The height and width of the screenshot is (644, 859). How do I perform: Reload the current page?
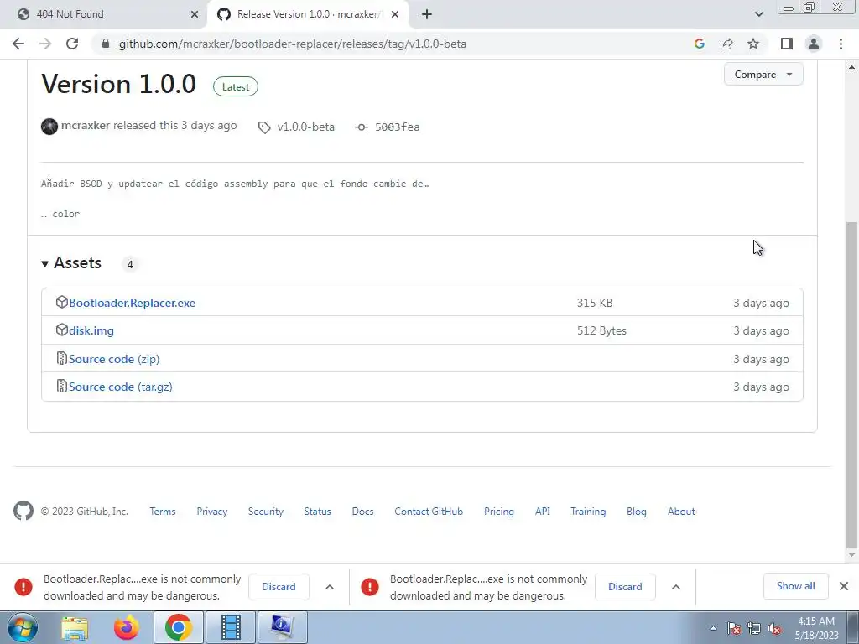click(72, 44)
